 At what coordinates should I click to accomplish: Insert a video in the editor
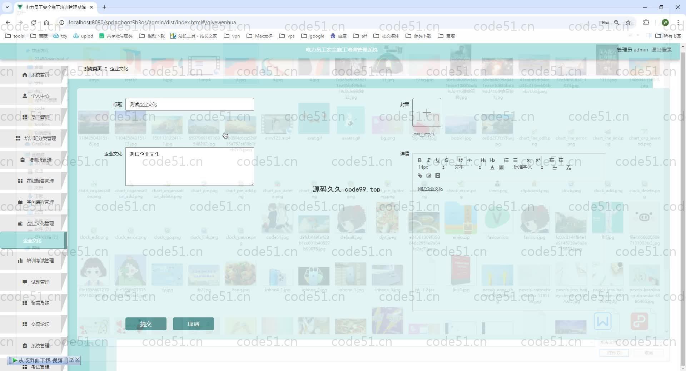(437, 175)
